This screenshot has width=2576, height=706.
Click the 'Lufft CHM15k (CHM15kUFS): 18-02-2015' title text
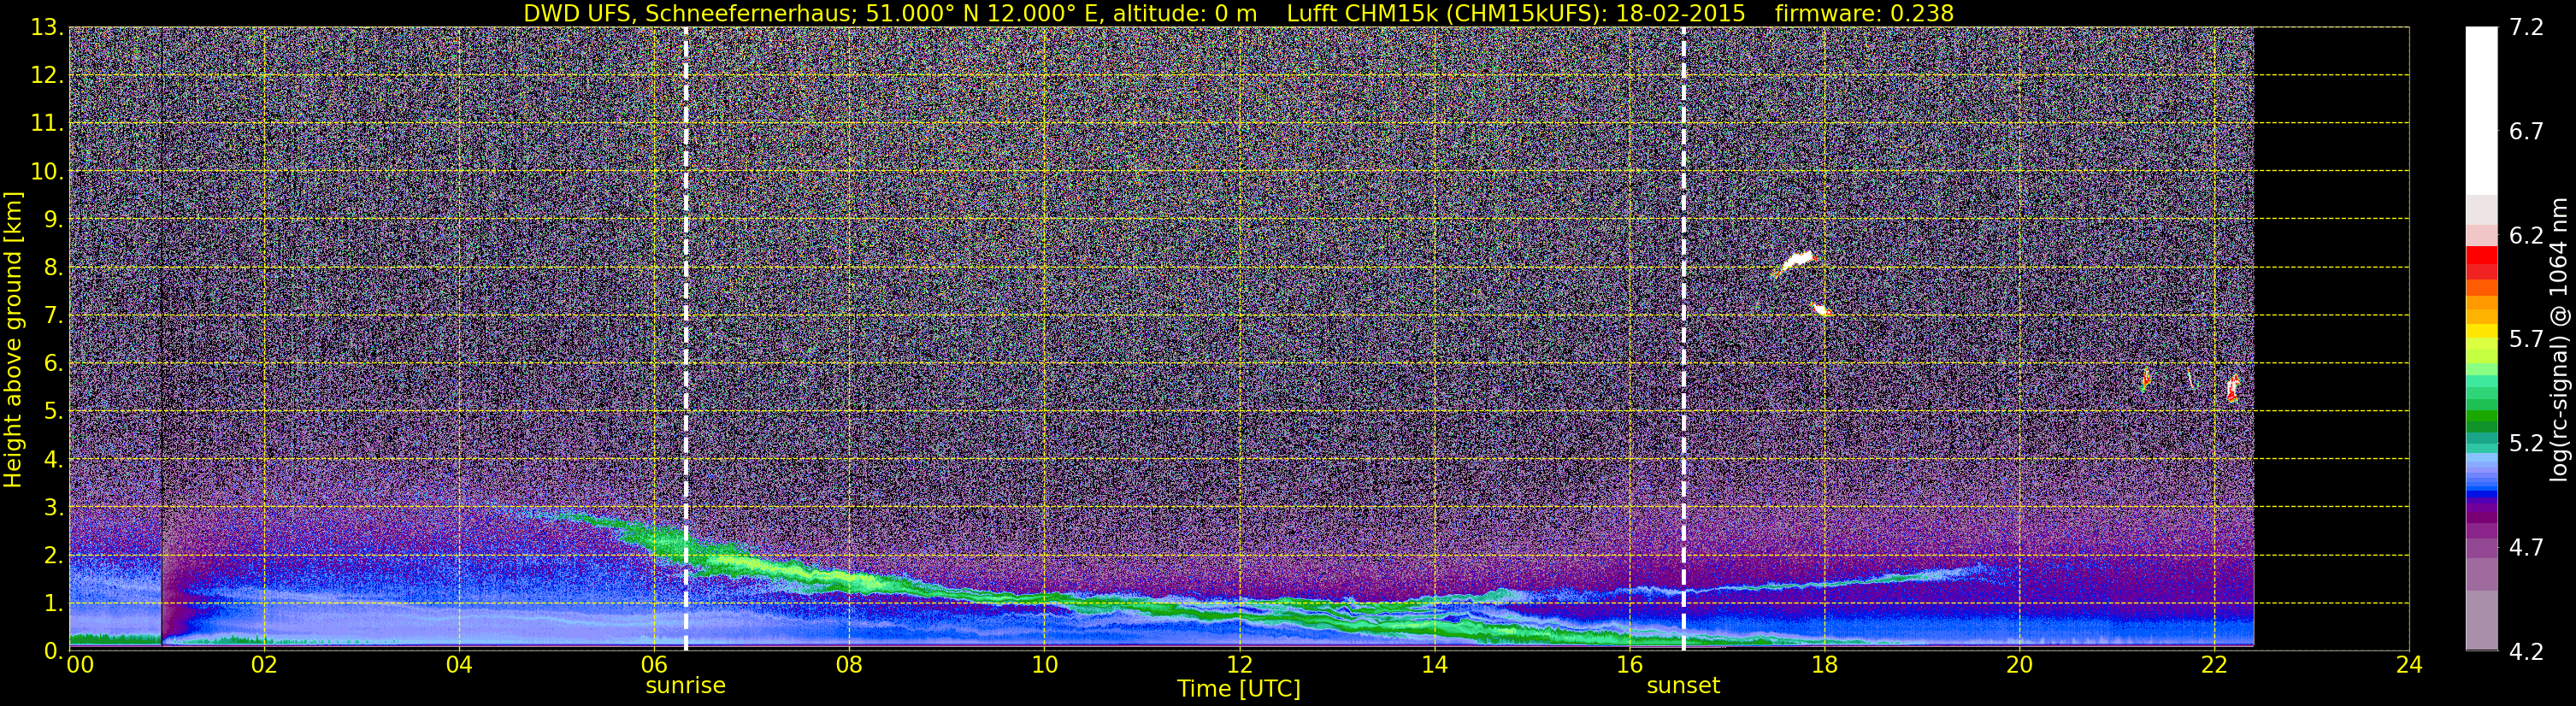pyautogui.click(x=1516, y=13)
